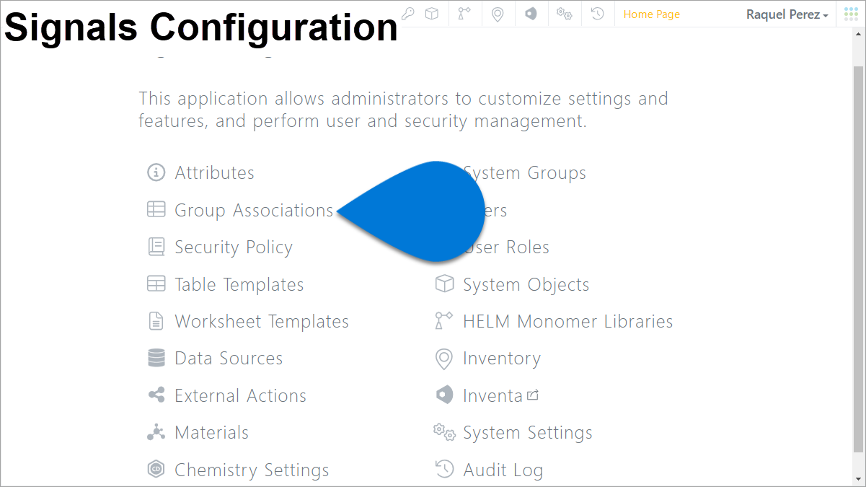Open the Table Templates link text
The image size is (866, 487).
point(239,284)
